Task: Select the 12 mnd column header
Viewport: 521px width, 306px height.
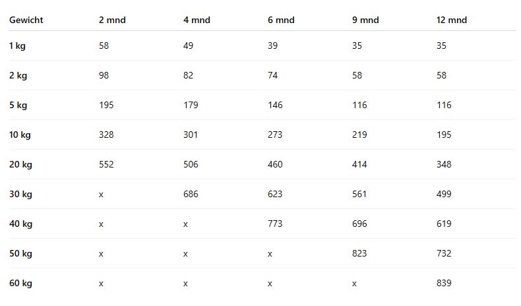Action: tap(452, 20)
